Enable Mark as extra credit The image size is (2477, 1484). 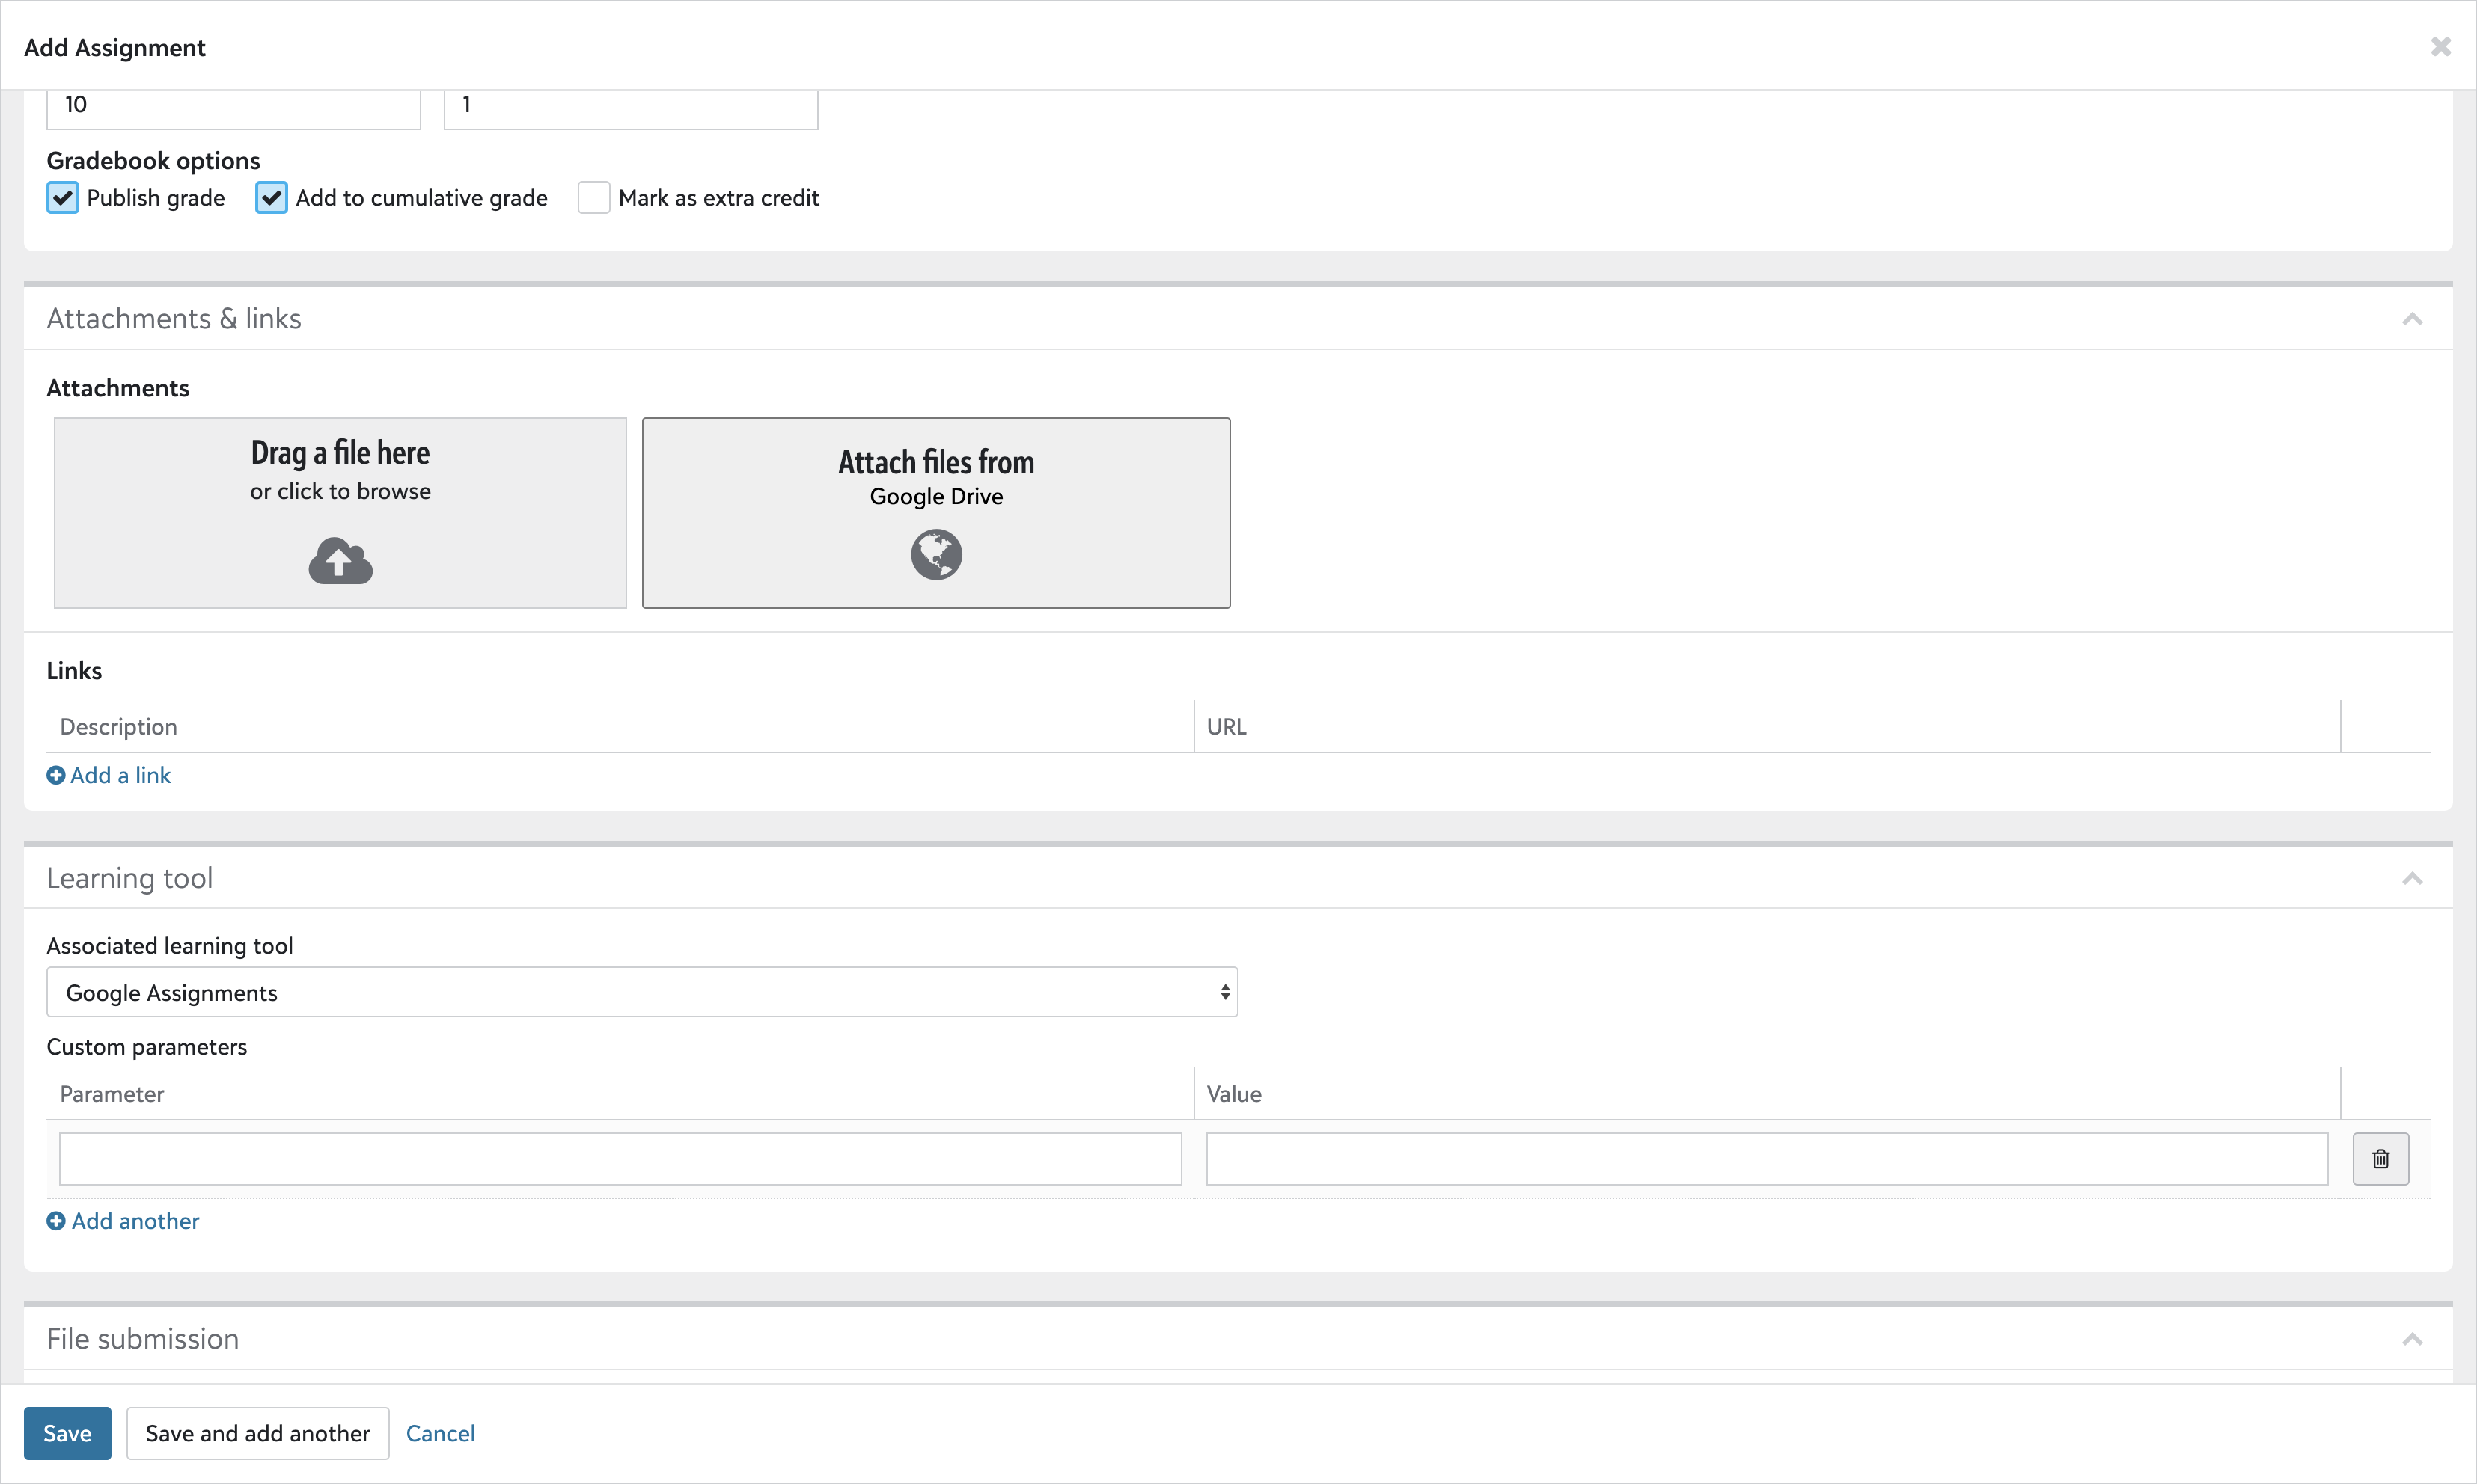593,198
